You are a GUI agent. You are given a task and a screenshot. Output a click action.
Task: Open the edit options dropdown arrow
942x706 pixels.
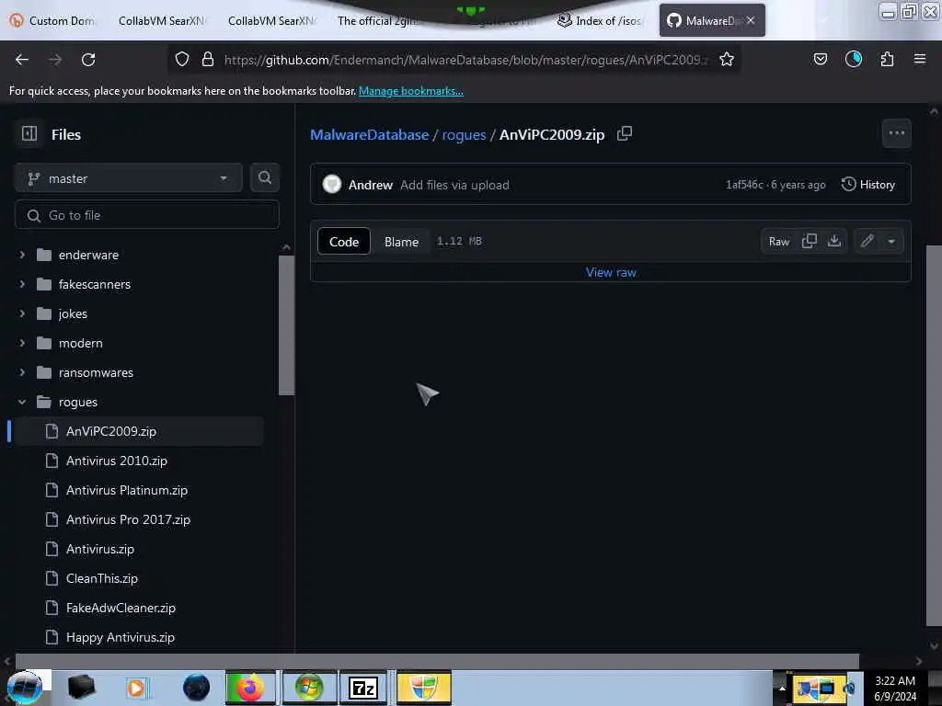tap(891, 241)
